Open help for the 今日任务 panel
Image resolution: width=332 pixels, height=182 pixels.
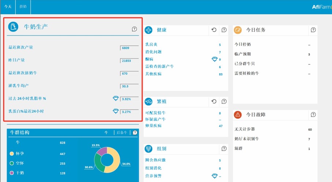tap(313, 30)
